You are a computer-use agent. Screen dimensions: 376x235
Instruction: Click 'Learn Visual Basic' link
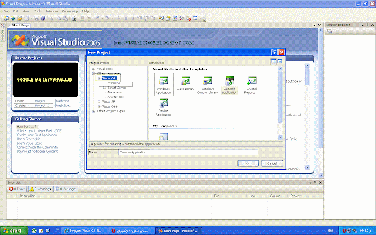29,143
